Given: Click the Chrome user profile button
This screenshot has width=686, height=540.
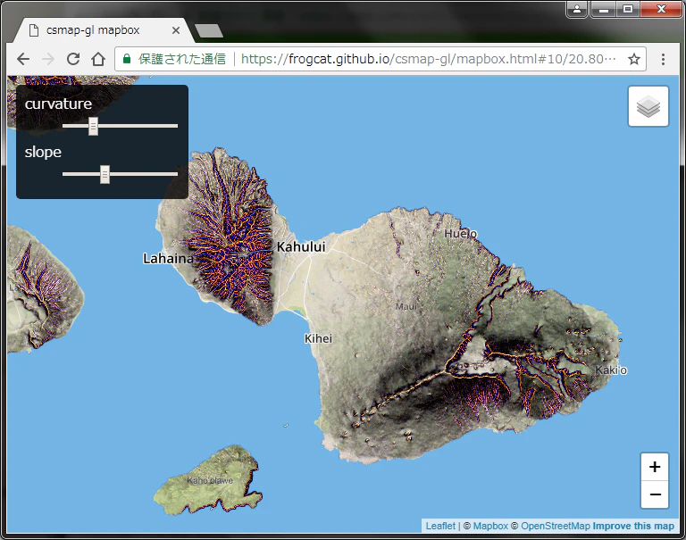Looking at the screenshot, I should pos(577,9).
